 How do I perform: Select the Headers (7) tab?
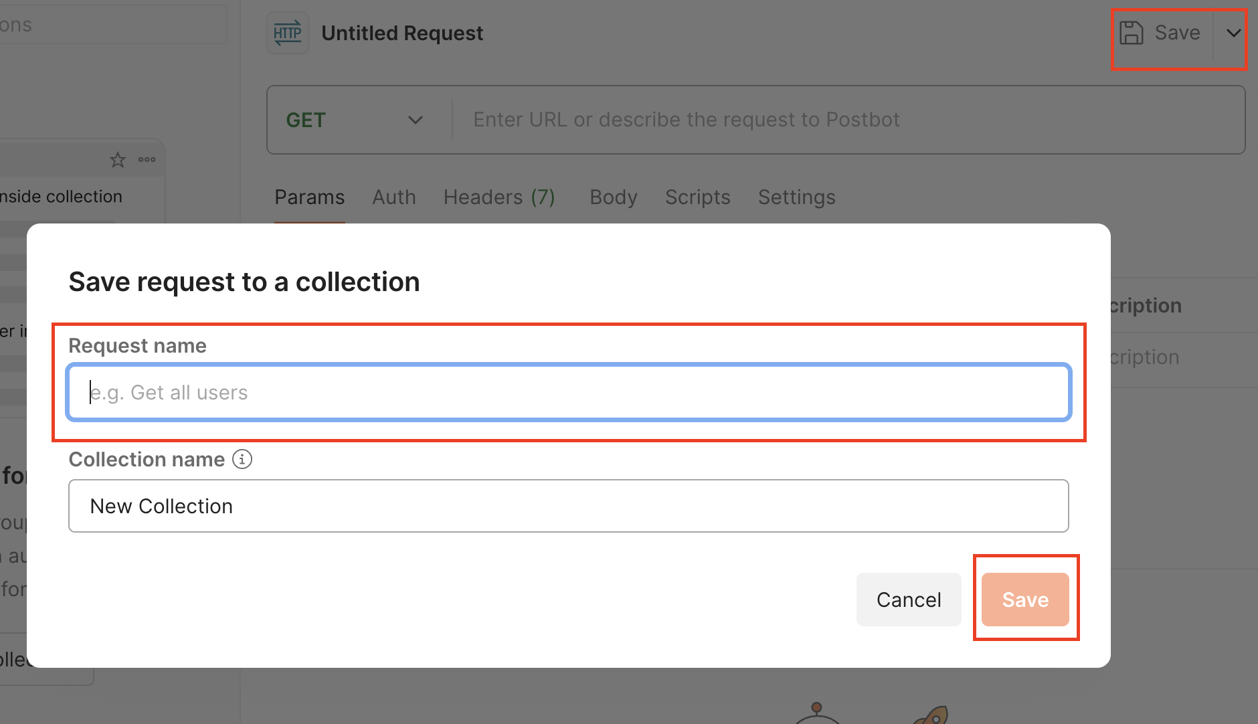click(499, 197)
